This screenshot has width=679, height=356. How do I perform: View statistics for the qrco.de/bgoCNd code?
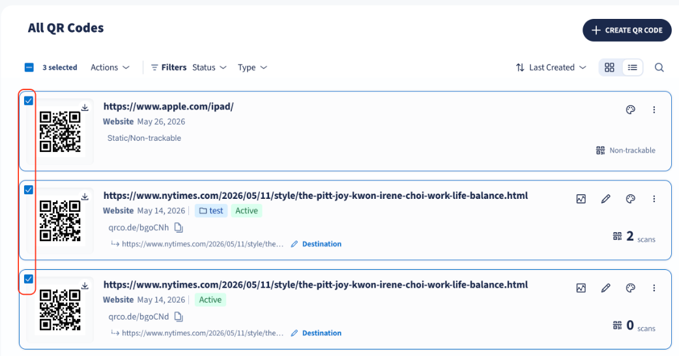click(581, 288)
